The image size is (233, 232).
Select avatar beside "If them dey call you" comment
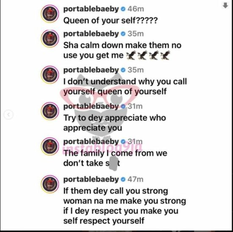pyautogui.click(x=50, y=184)
